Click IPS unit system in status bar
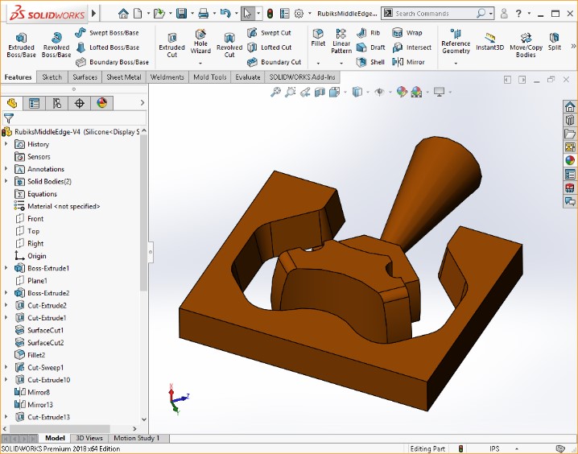 click(x=494, y=448)
